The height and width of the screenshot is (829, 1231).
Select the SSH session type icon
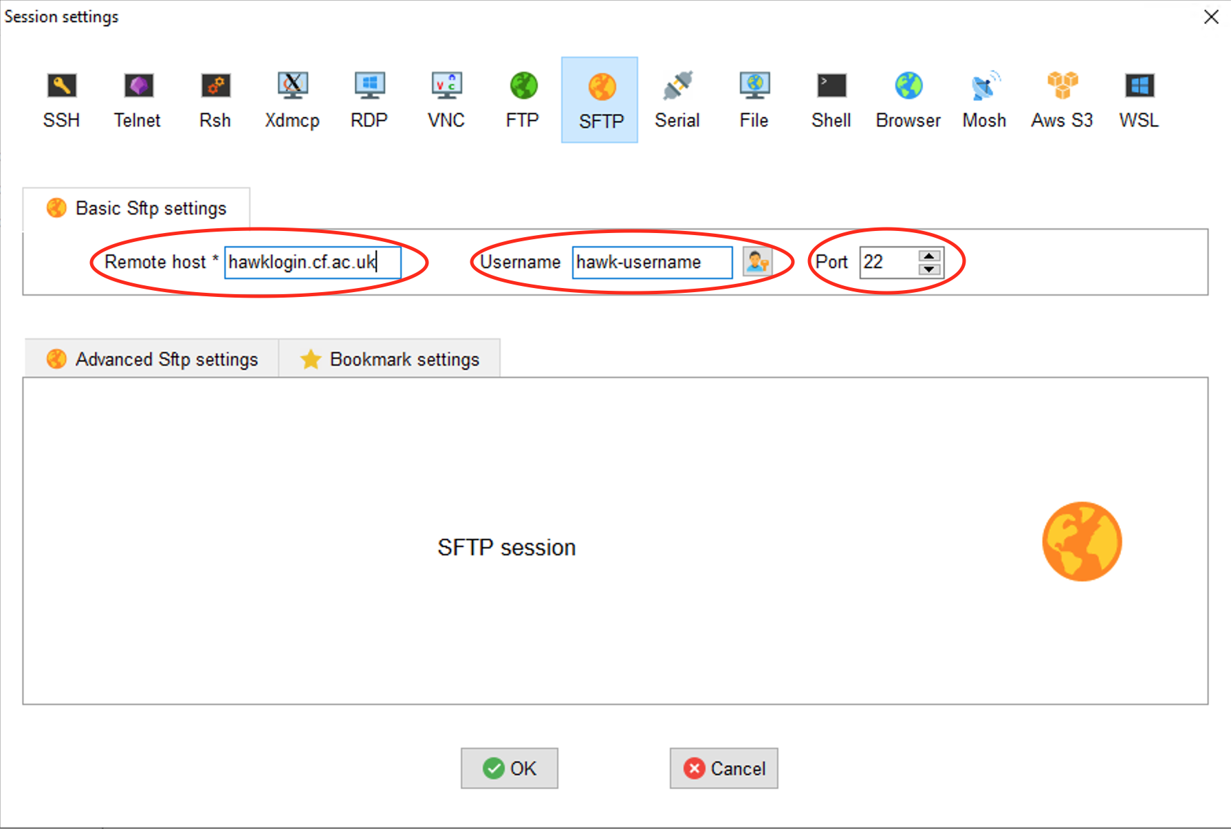61,100
